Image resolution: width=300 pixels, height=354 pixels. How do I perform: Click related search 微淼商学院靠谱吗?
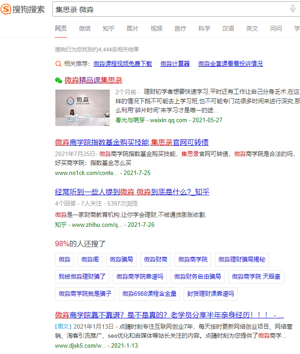click(140, 277)
